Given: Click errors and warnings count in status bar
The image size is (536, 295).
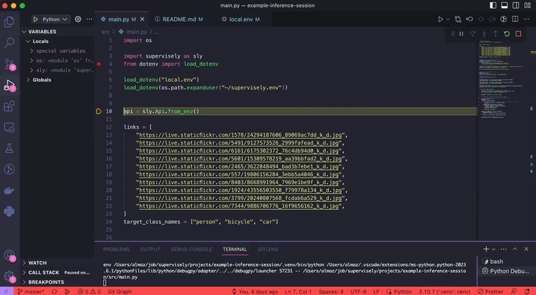Looking at the screenshot, I should (x=89, y=292).
